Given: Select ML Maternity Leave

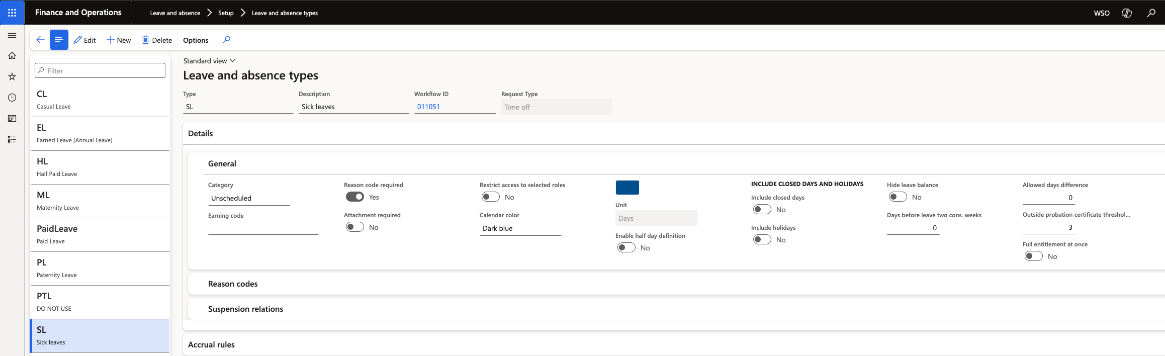Looking at the screenshot, I should [100, 201].
